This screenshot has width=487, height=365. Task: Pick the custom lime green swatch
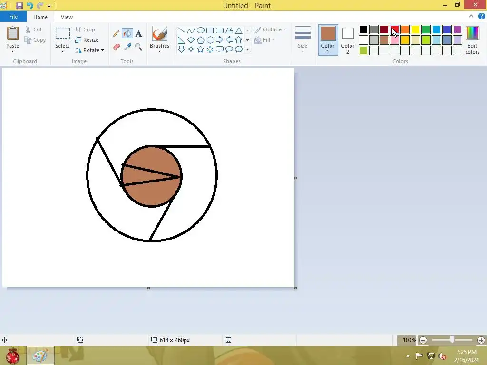363,50
